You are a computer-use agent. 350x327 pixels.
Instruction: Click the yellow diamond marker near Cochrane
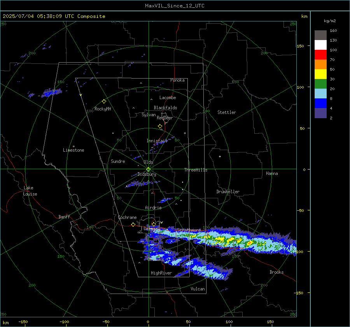click(133, 225)
